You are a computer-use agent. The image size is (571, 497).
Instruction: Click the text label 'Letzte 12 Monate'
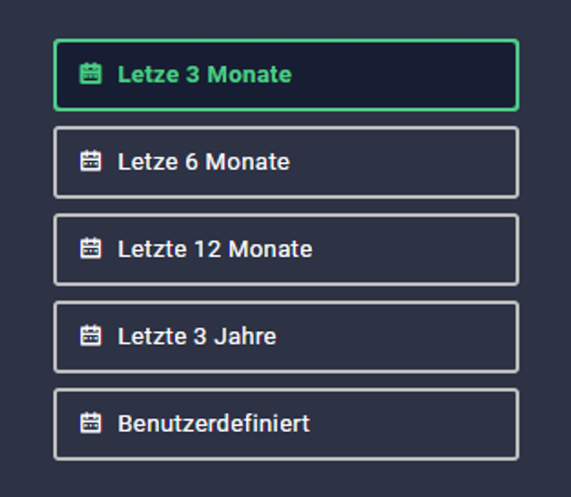pyautogui.click(x=216, y=249)
